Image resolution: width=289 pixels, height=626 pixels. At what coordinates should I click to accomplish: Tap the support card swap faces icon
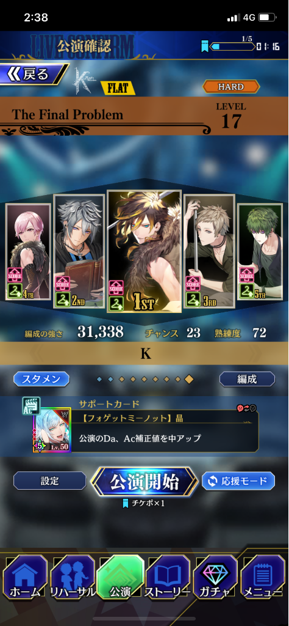click(246, 408)
